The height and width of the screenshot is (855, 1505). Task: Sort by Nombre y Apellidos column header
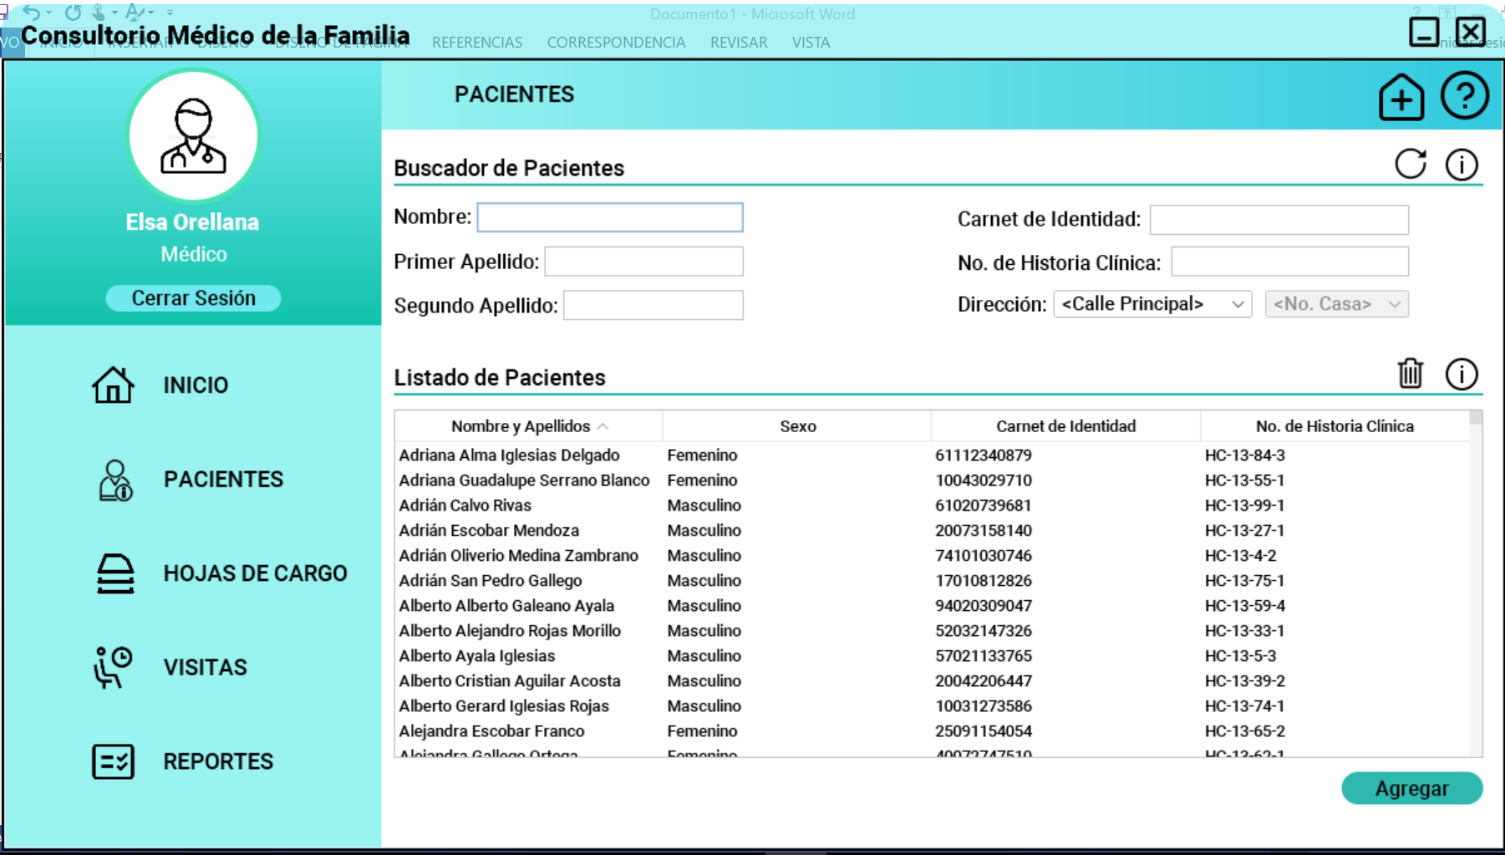(x=529, y=426)
